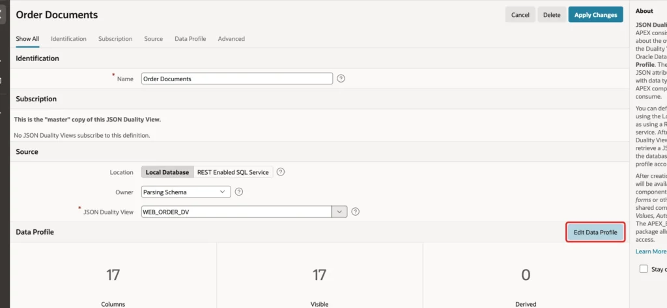Switch to the Source tab
This screenshot has width=667, height=308.
[x=154, y=39]
